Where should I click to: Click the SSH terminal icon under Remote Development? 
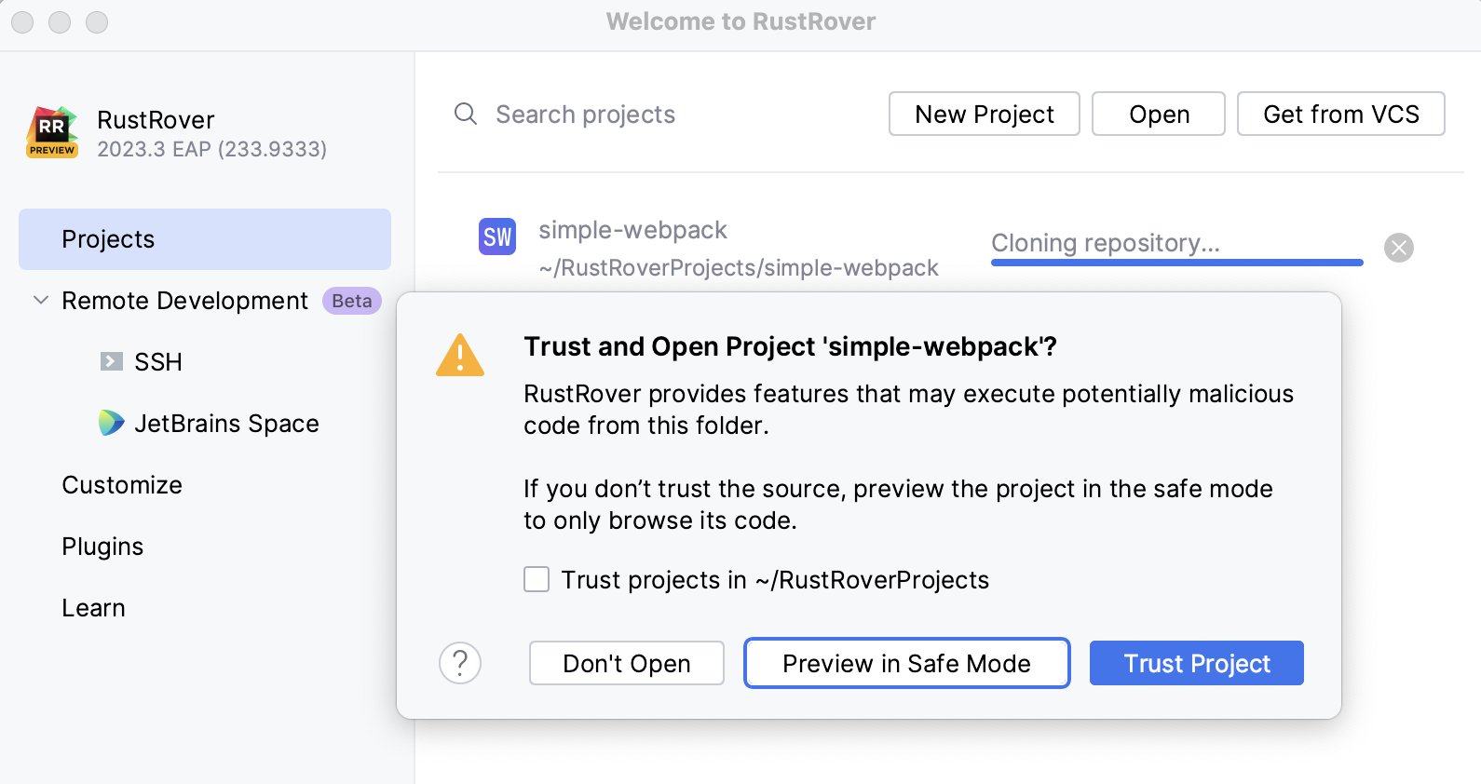click(112, 361)
